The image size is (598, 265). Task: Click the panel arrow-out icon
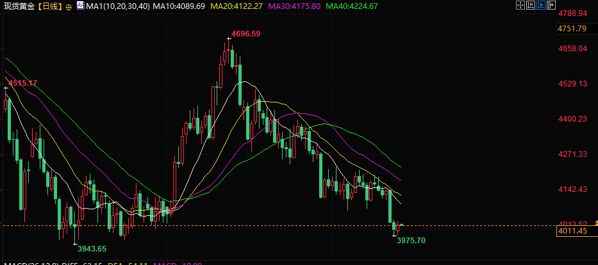551,5
